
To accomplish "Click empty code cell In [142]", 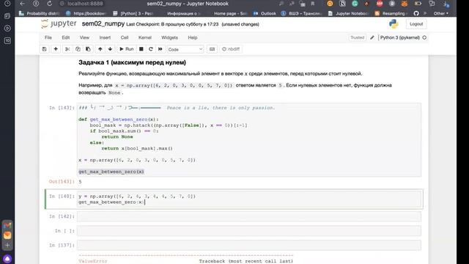I will (x=249, y=216).
